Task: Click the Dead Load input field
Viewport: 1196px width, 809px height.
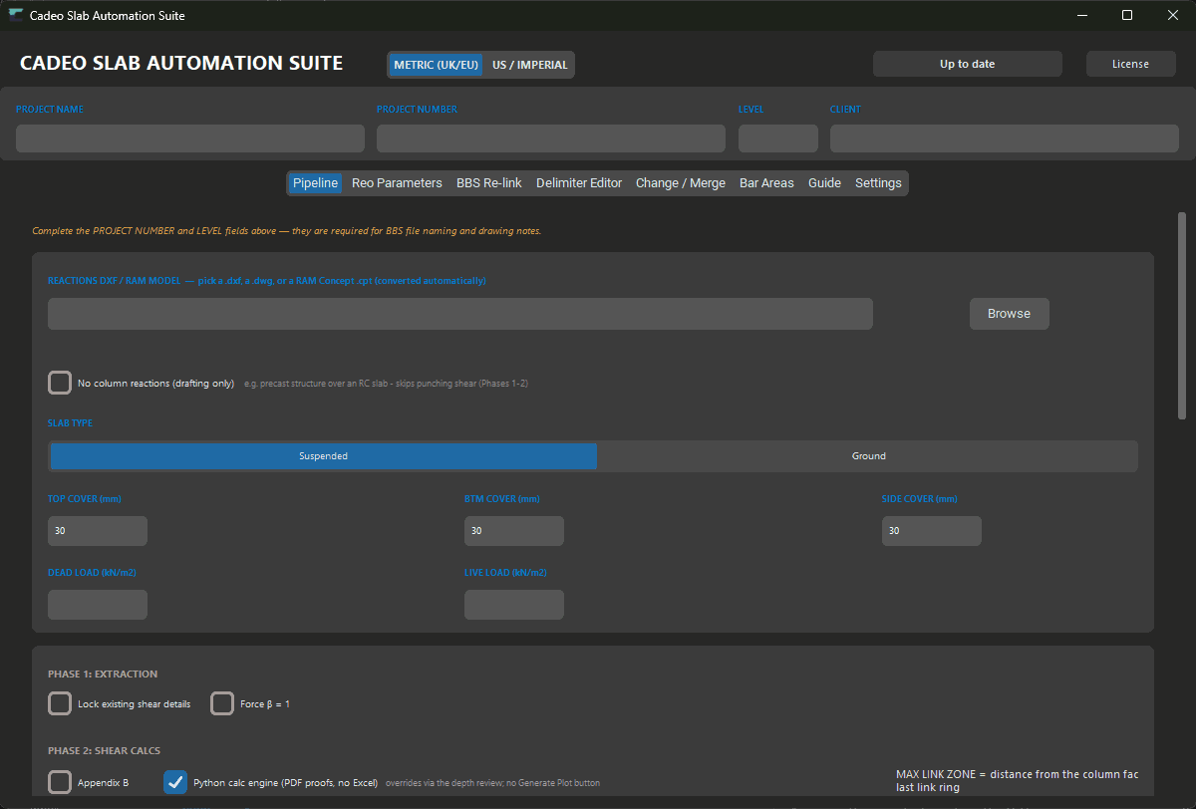Action: pyautogui.click(x=98, y=605)
